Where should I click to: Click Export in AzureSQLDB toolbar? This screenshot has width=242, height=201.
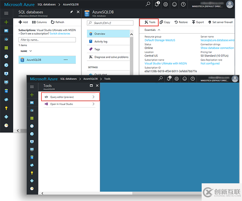pyautogui.click(x=198, y=22)
